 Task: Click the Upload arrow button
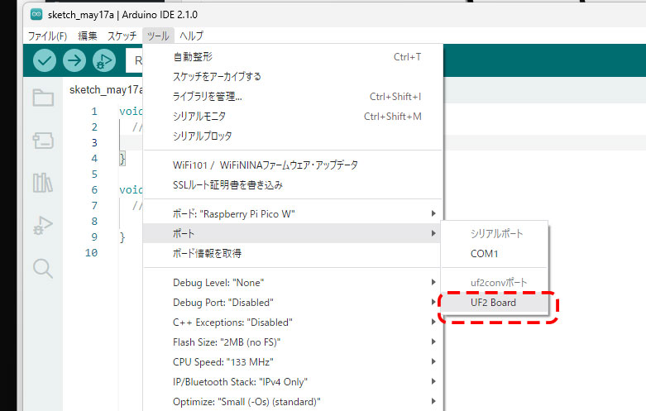[74, 60]
